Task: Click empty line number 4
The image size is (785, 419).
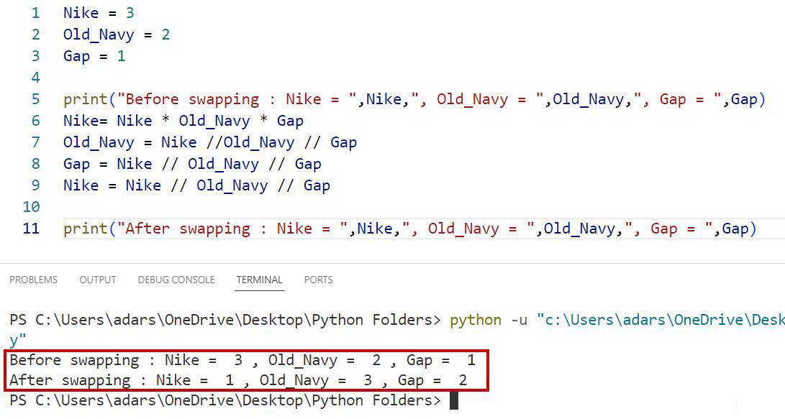Action: coord(35,78)
